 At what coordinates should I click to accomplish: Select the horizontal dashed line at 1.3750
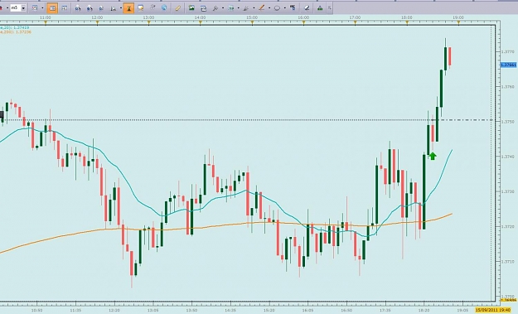click(x=246, y=120)
